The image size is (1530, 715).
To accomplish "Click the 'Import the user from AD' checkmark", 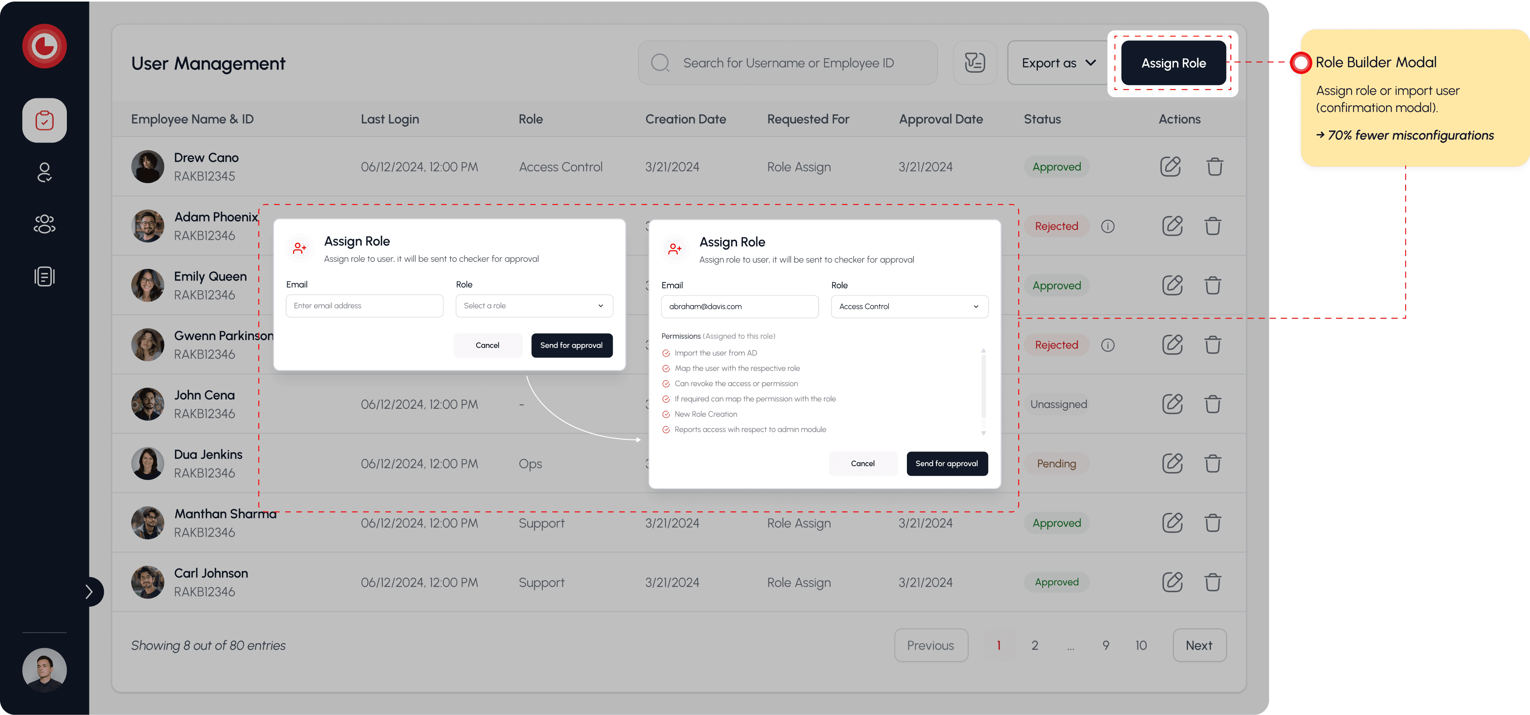I will point(666,353).
